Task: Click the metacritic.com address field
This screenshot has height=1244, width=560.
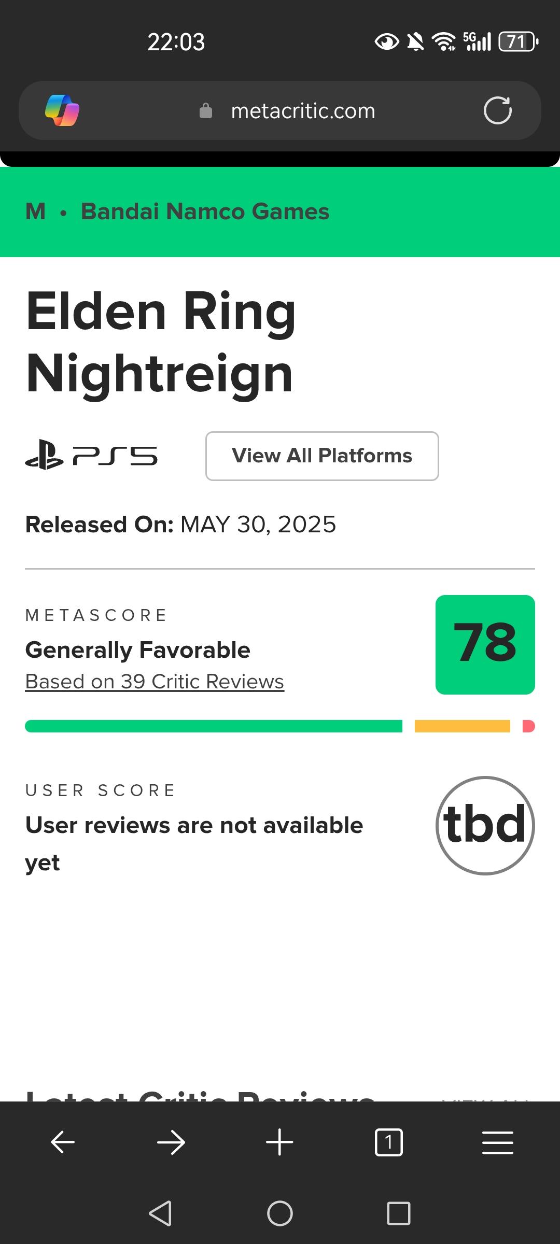Action: (303, 111)
